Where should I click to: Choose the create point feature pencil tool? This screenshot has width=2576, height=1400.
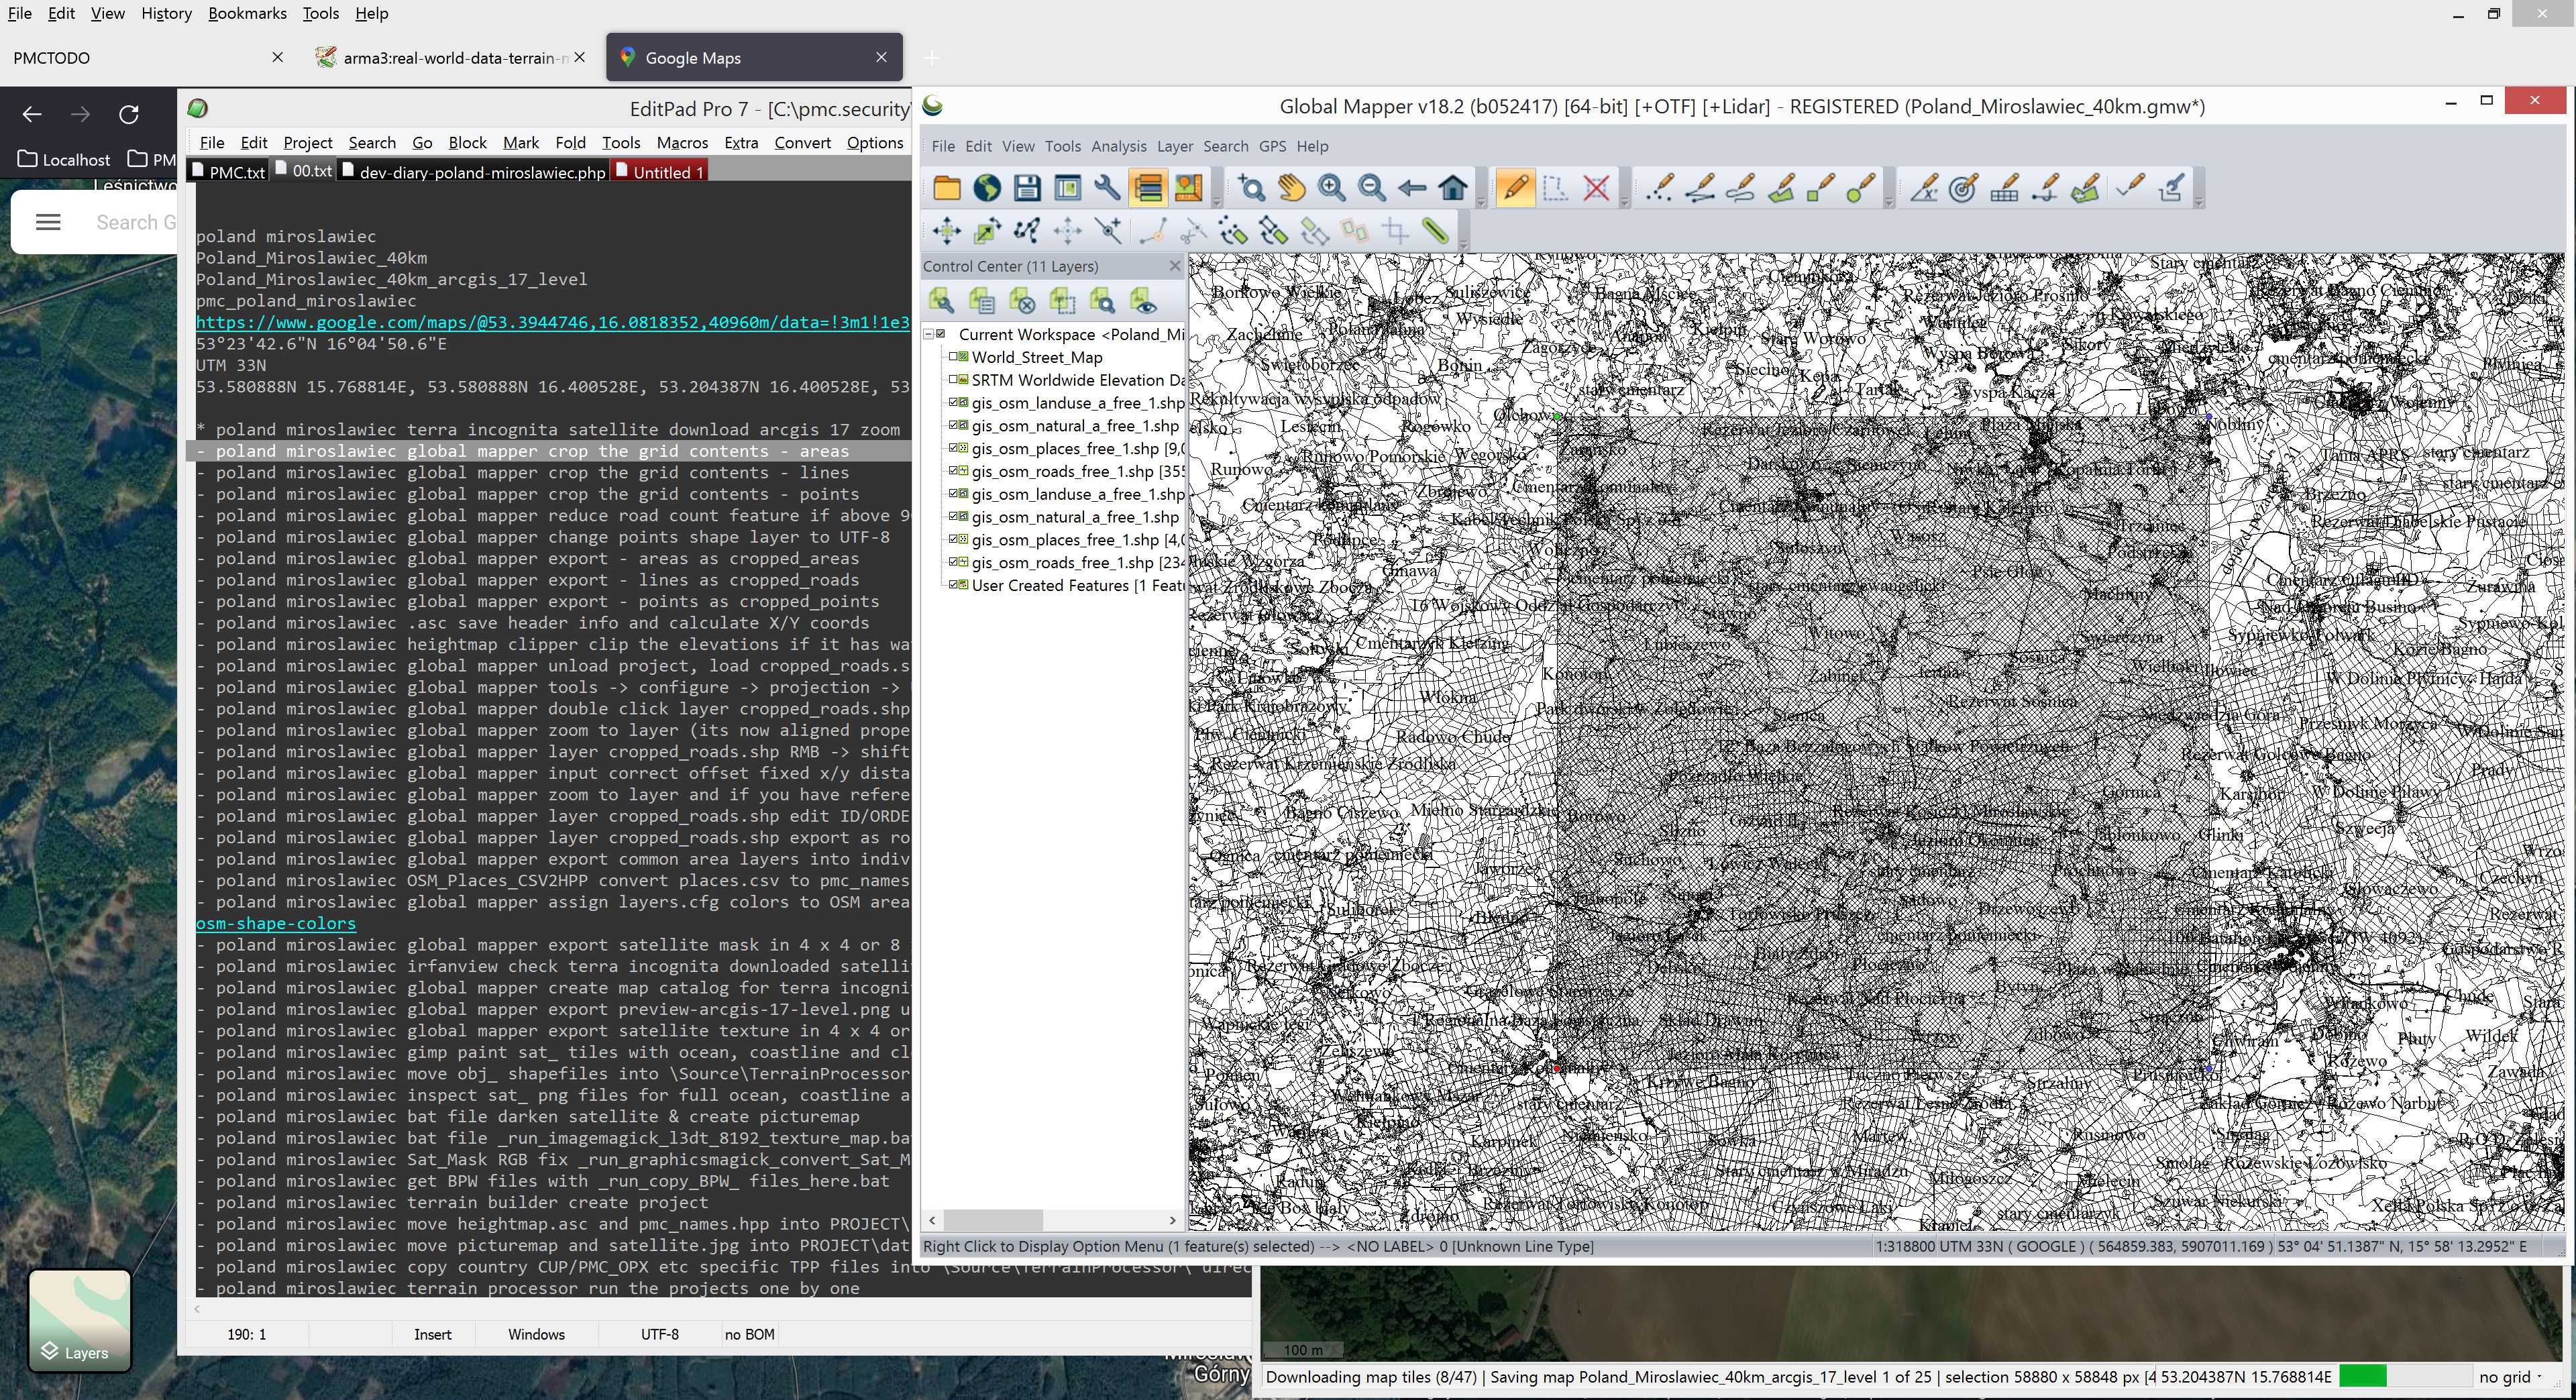1659,188
